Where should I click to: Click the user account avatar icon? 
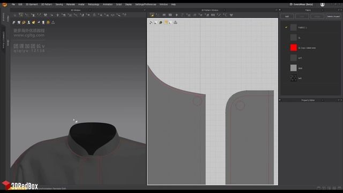(322, 4)
